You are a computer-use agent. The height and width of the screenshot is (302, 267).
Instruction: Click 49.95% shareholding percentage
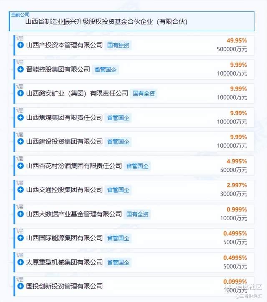pyautogui.click(x=237, y=40)
